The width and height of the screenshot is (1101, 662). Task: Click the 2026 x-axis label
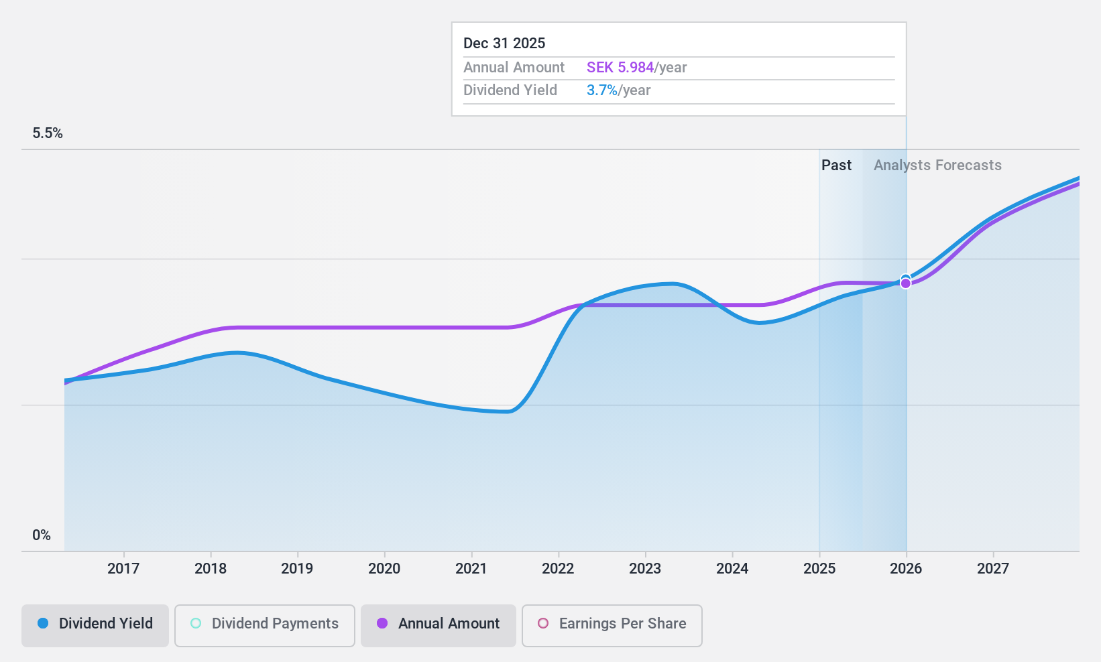pos(906,569)
